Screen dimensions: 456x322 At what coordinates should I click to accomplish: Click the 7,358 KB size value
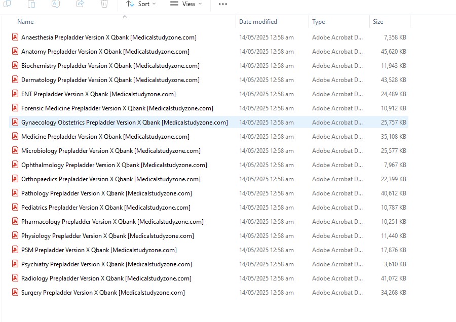(x=395, y=37)
